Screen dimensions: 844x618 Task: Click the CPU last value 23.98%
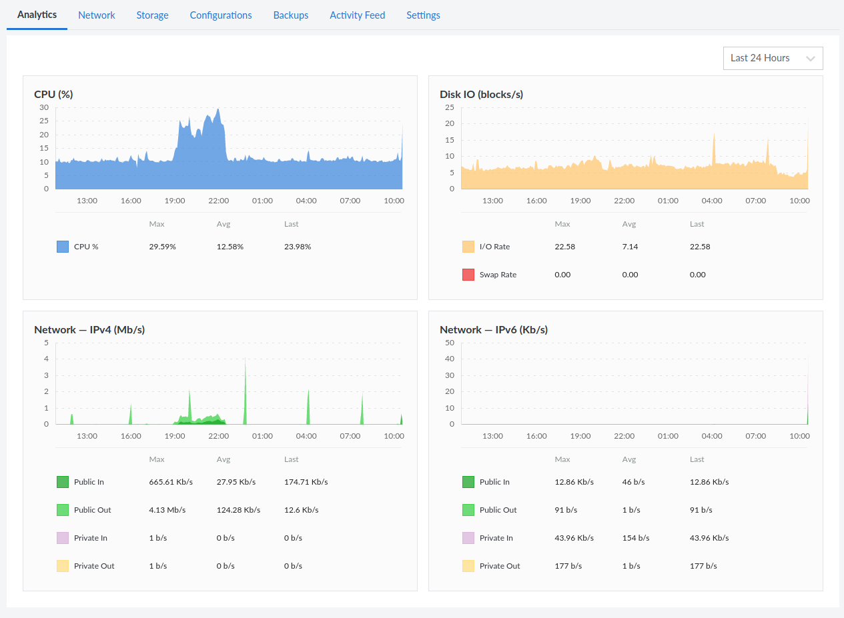[298, 247]
